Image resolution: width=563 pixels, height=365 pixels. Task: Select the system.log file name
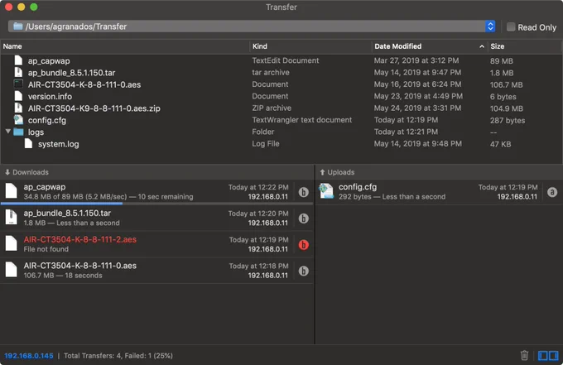tap(59, 144)
